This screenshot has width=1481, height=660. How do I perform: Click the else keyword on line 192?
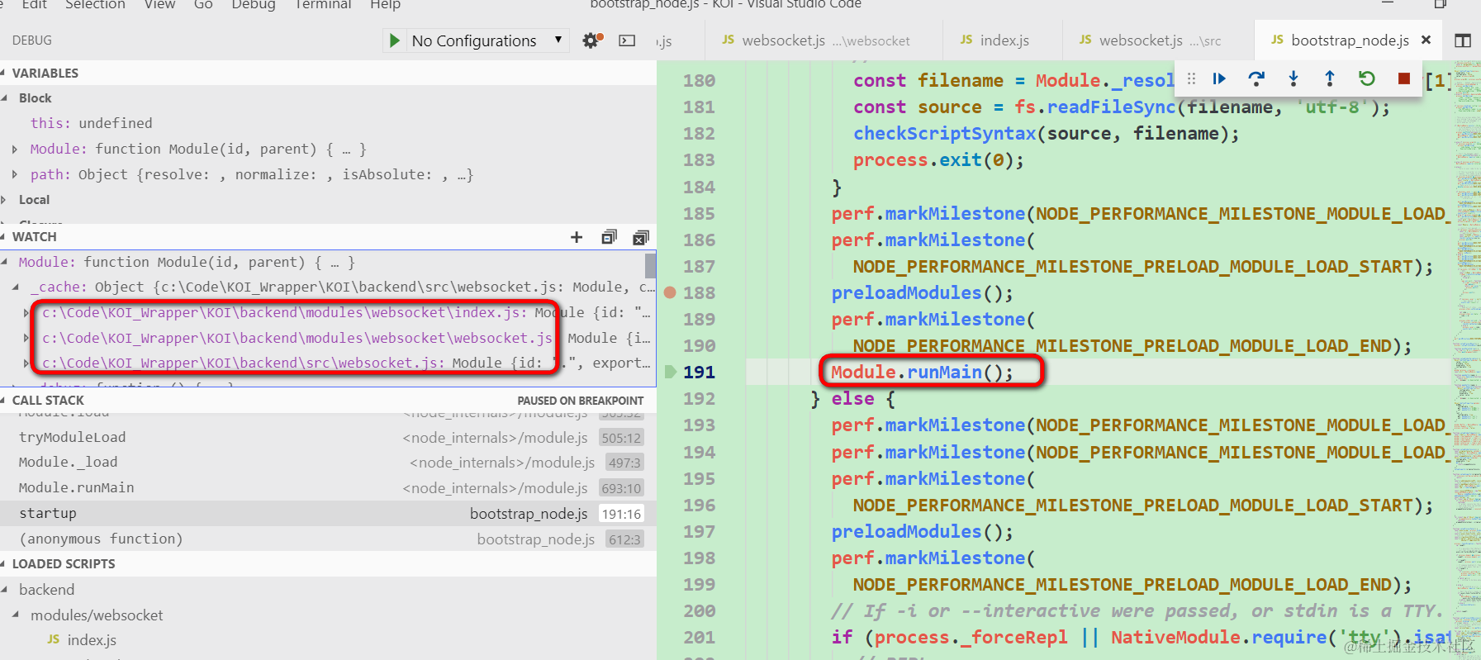coord(852,399)
